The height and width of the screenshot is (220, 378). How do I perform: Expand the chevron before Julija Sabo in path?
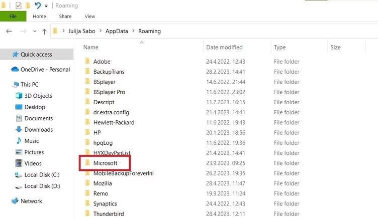(x=63, y=31)
